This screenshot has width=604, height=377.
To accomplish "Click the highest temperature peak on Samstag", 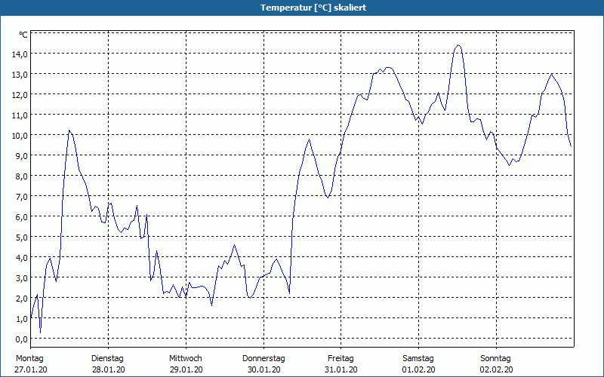I will pos(458,45).
